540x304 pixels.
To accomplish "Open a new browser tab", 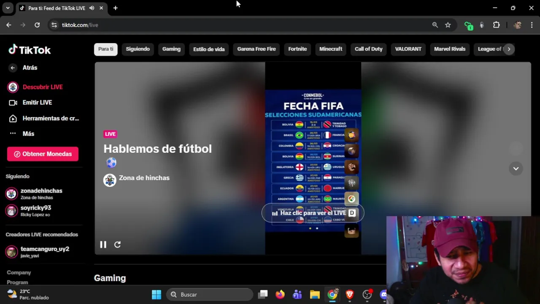I will [115, 8].
